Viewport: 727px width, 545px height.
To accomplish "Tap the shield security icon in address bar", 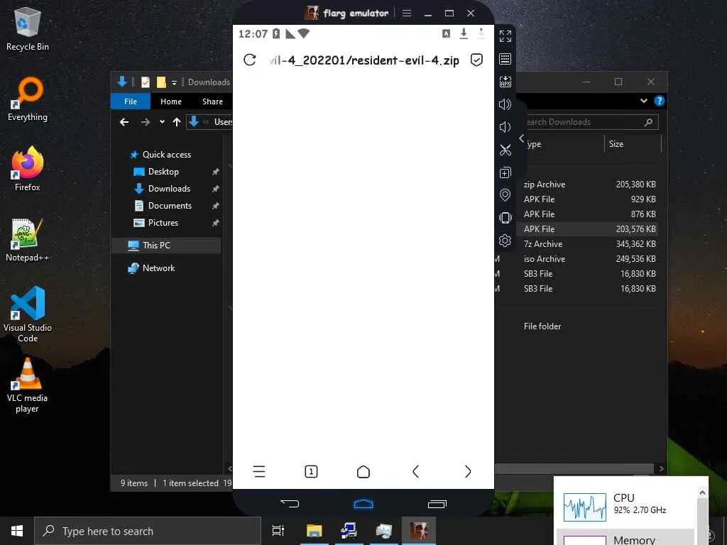I will [x=476, y=60].
